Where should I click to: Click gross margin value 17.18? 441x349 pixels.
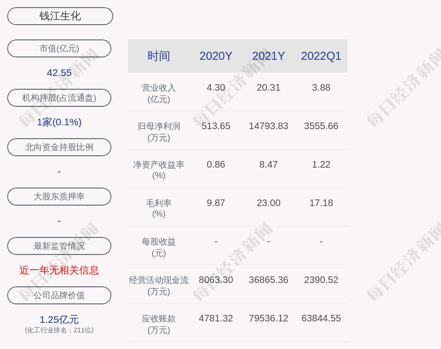click(321, 203)
